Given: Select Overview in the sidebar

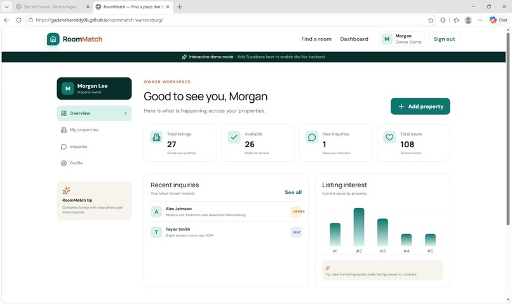Looking at the screenshot, I should 94,113.
